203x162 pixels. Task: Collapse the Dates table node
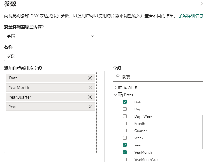(115, 95)
